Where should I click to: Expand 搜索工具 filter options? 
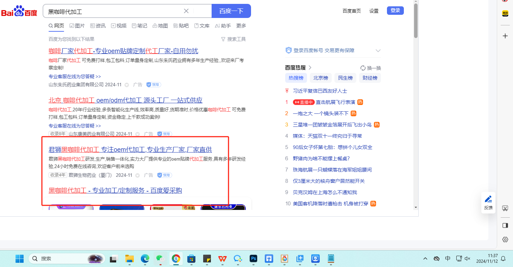point(233,39)
